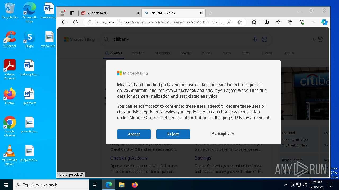Open Microsoft Edge desktop shortcut

[29, 13]
